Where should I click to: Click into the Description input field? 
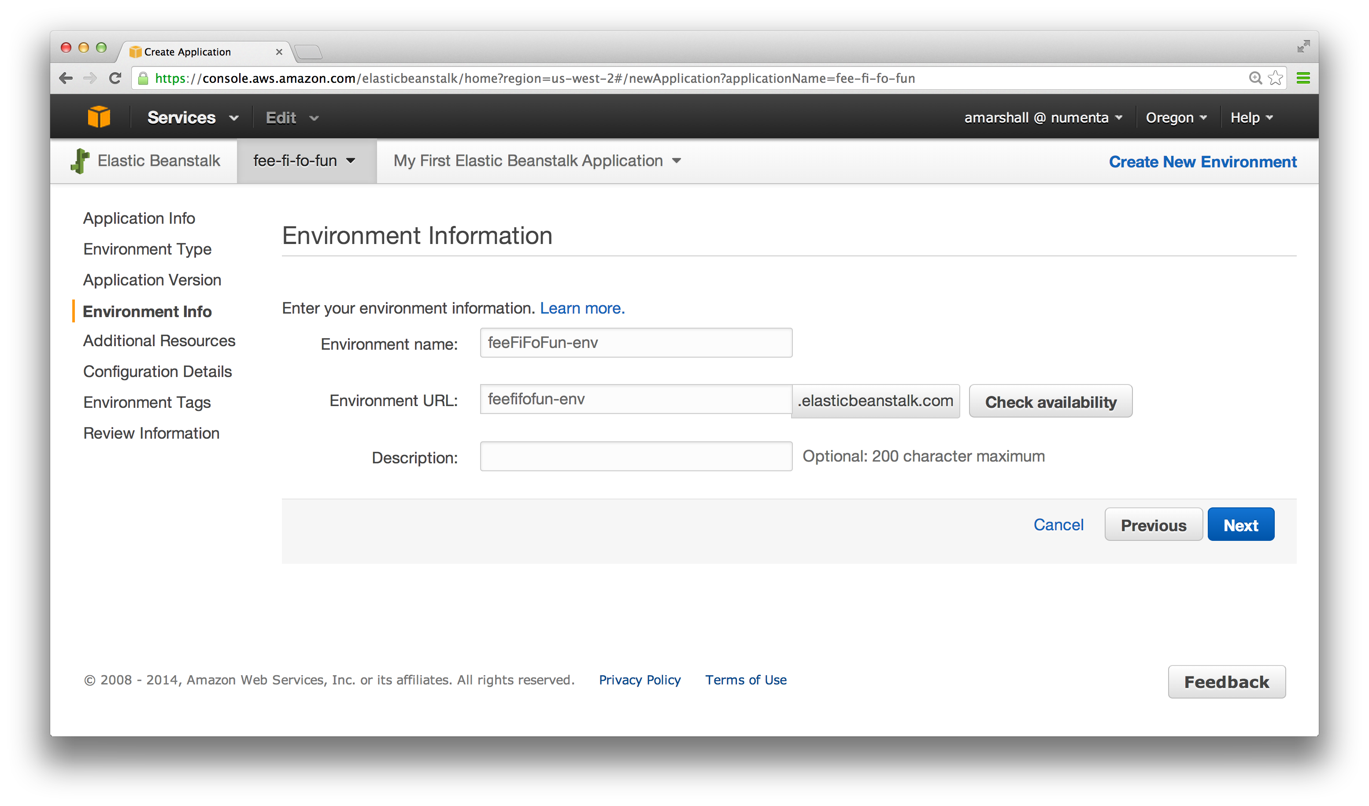[636, 456]
